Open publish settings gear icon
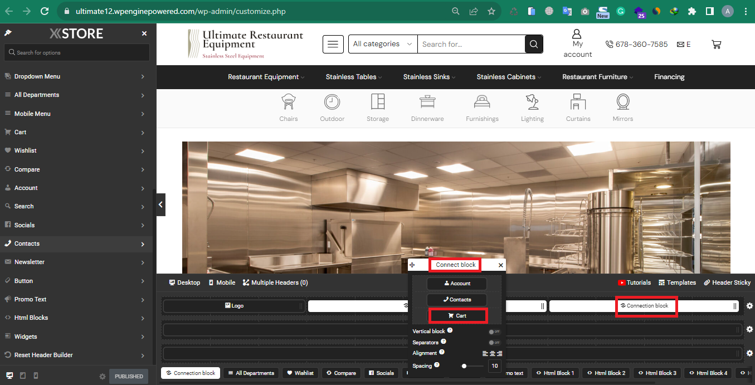Viewport: 755px width, 385px height. 102,377
